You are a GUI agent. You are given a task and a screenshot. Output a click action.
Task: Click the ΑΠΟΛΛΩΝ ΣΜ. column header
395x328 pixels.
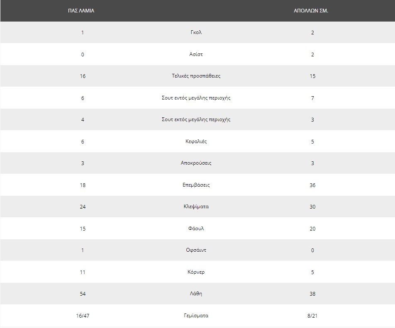(x=311, y=10)
